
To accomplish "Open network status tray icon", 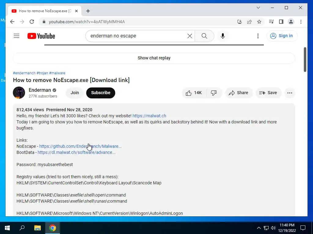I will (266, 228).
